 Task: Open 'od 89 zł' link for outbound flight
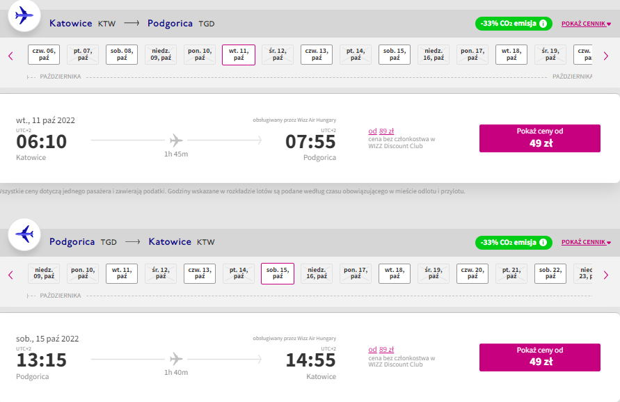pyautogui.click(x=381, y=131)
